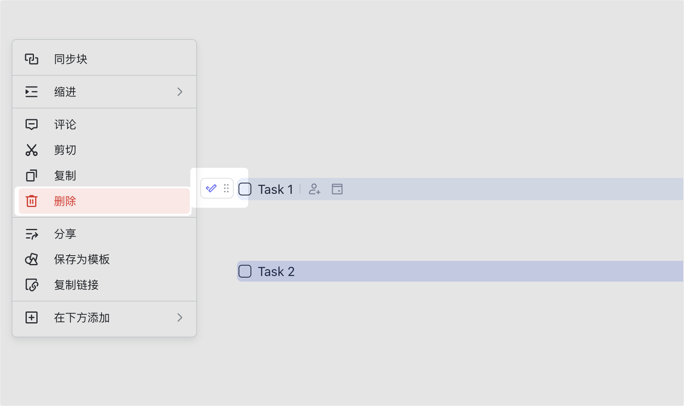Expand the 缩进 submenu arrow
The width and height of the screenshot is (684, 406).
(x=180, y=92)
